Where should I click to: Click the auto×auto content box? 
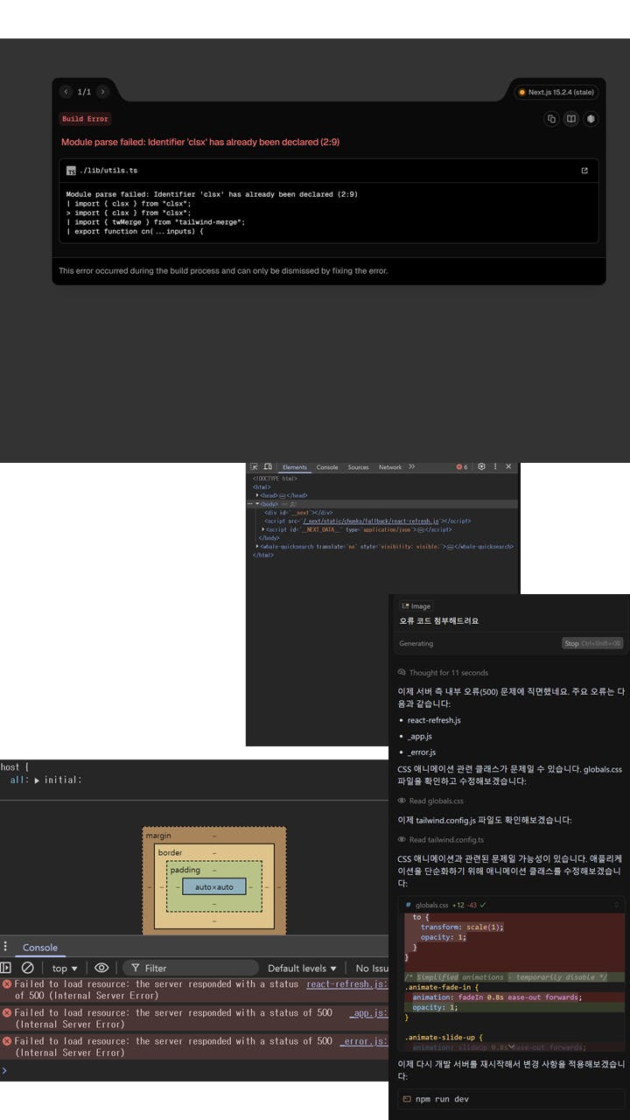214,886
